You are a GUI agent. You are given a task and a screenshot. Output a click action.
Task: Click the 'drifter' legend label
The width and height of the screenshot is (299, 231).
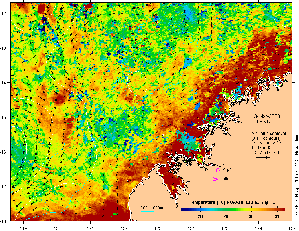click(225, 179)
